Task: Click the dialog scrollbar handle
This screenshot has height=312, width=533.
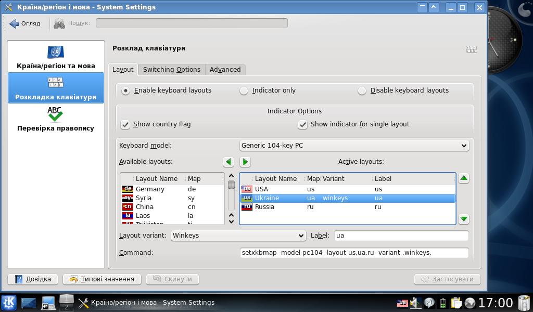Action: click(x=231, y=185)
